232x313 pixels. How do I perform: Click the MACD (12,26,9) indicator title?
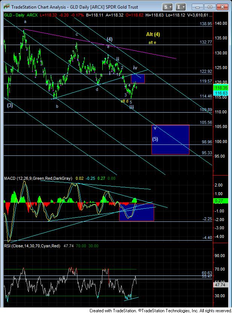(38, 178)
